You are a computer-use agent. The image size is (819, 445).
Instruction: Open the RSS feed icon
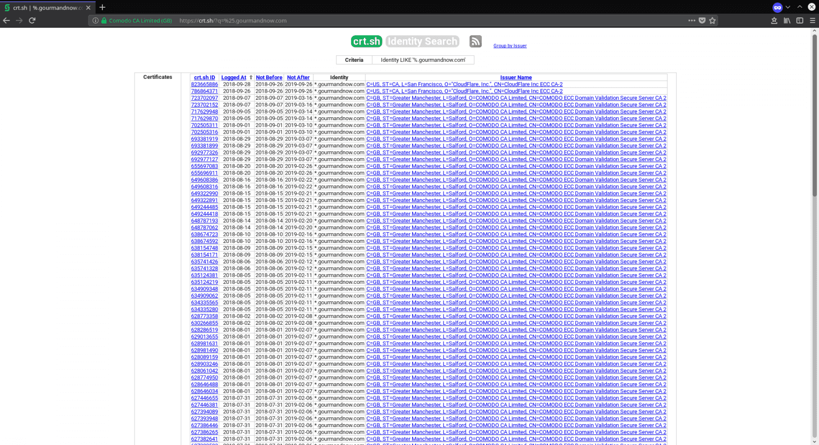tap(476, 41)
